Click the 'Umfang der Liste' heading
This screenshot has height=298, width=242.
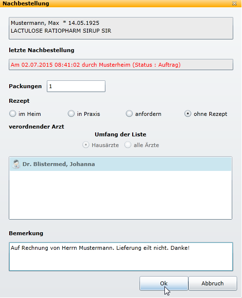coord(121,134)
